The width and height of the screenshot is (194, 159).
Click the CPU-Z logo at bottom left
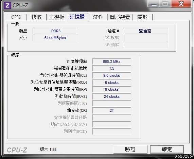(17, 150)
